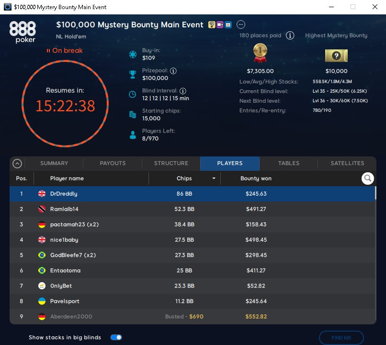Screen dimensions: 386x345
Task: Select the blue grid icon next to the title
Action: click(228, 24)
